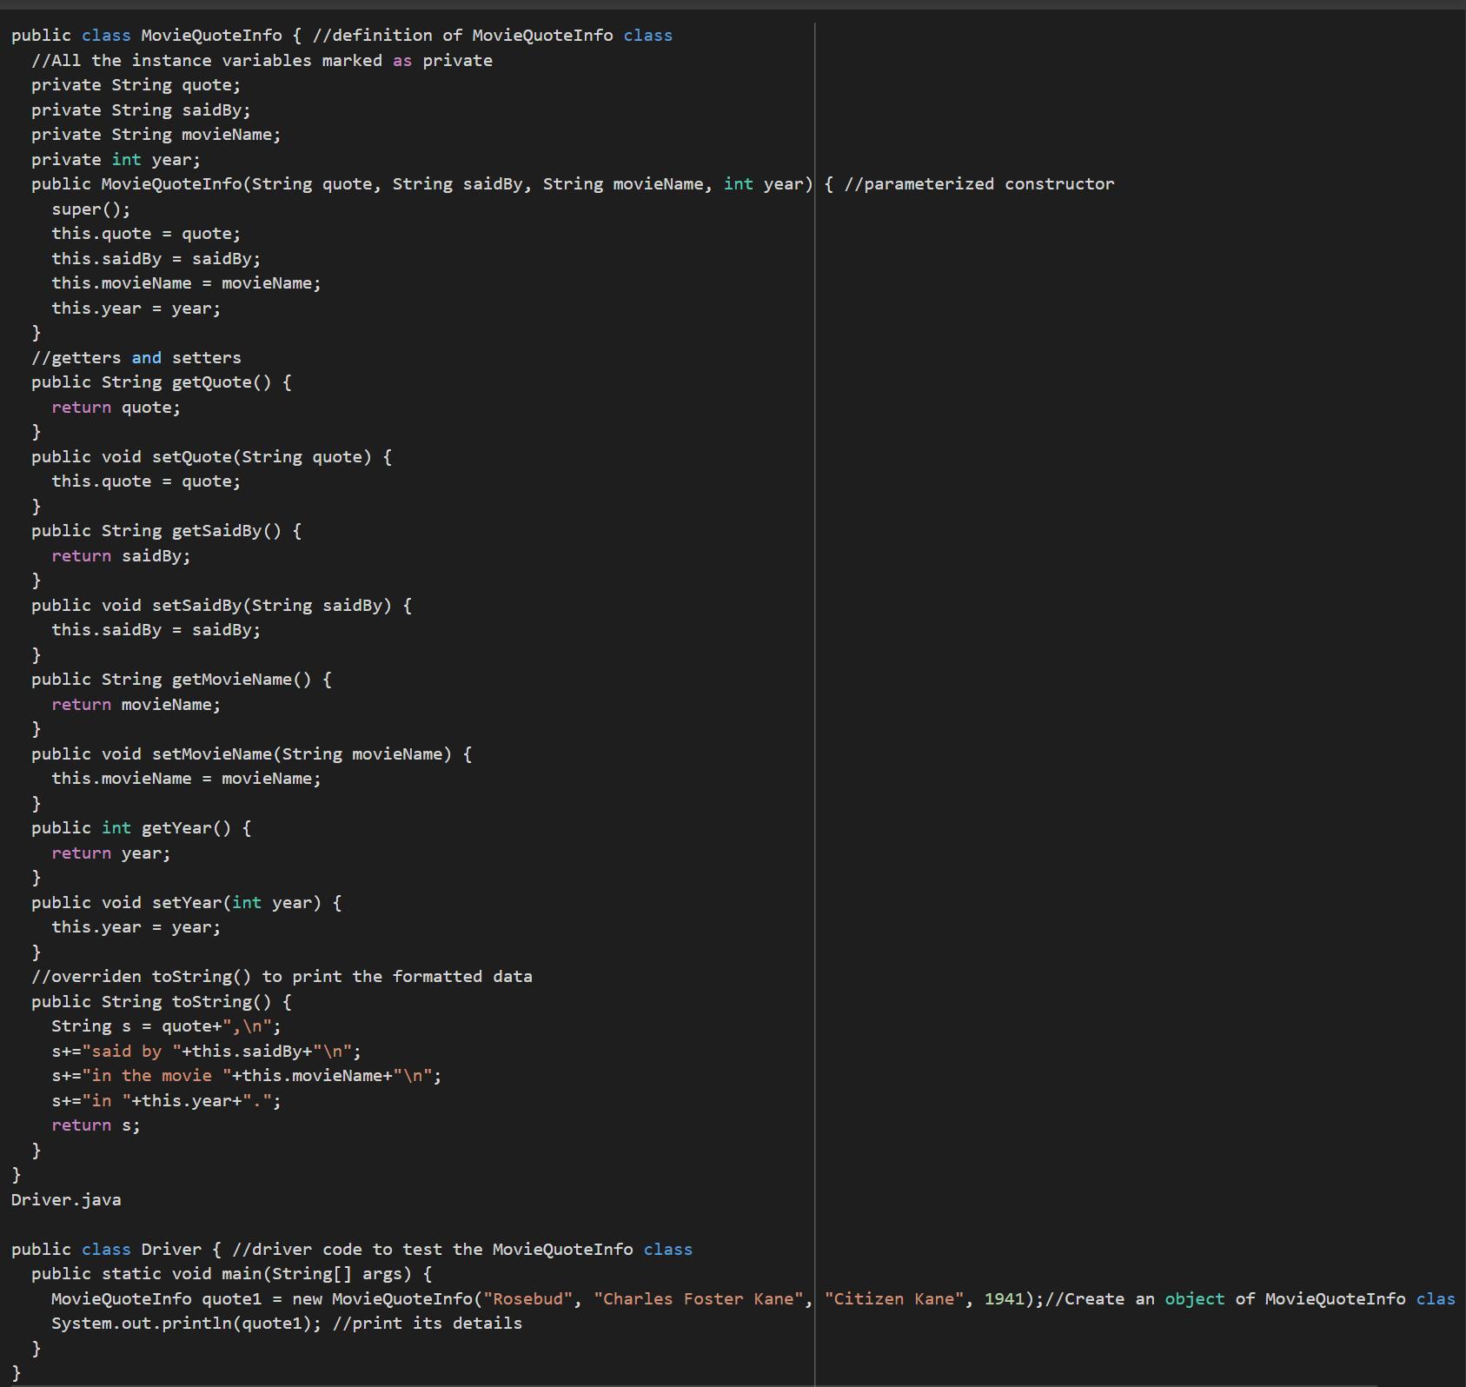Viewport: 1466px width, 1387px height.
Task: Place cursor on "super();" line
Action: pos(90,209)
